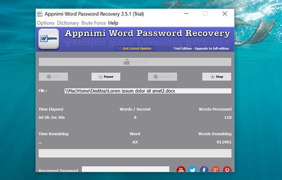The width and height of the screenshot is (282, 180).
Task: Open the Options menu
Action: pyautogui.click(x=46, y=23)
